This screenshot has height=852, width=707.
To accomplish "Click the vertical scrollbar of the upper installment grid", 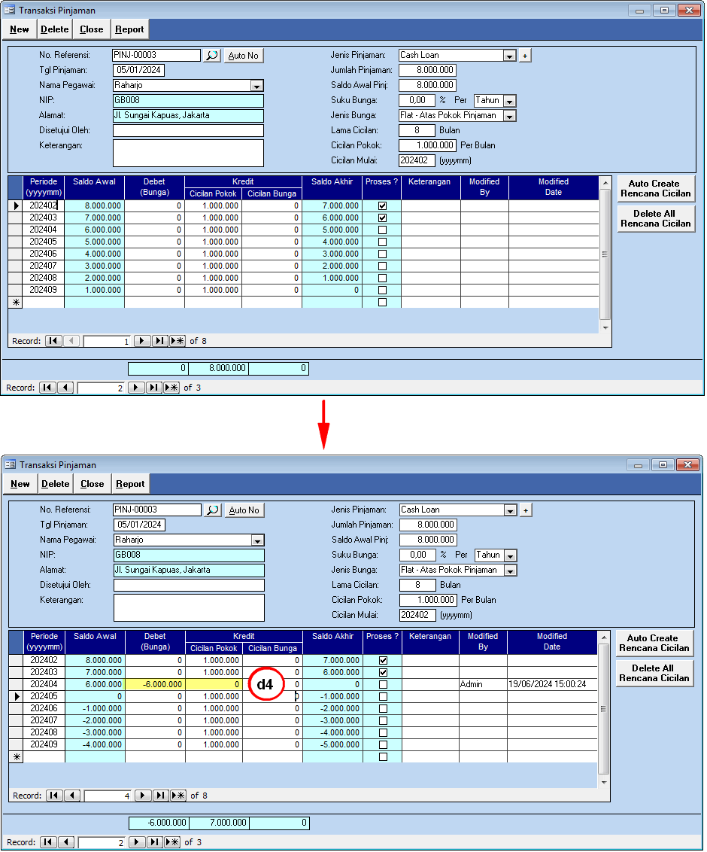I will [605, 256].
